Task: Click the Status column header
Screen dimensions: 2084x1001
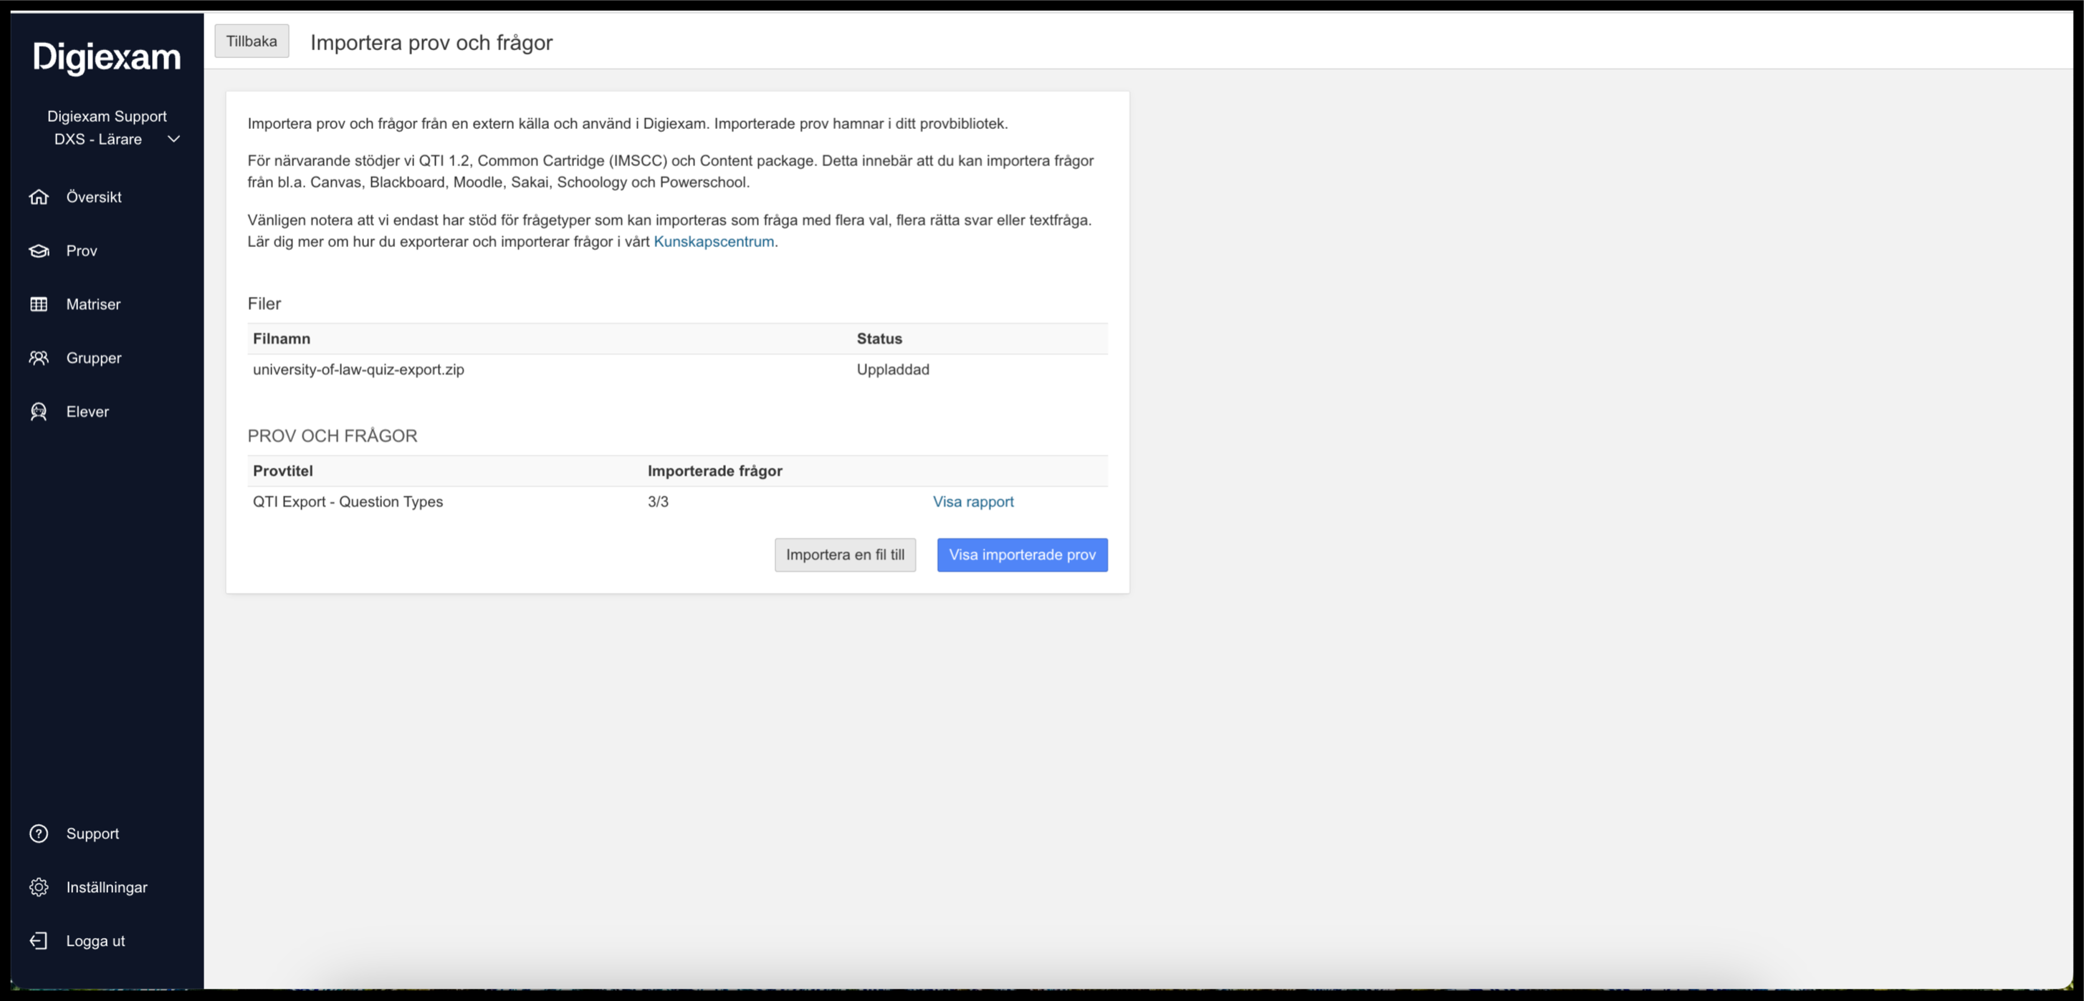Action: coord(879,339)
